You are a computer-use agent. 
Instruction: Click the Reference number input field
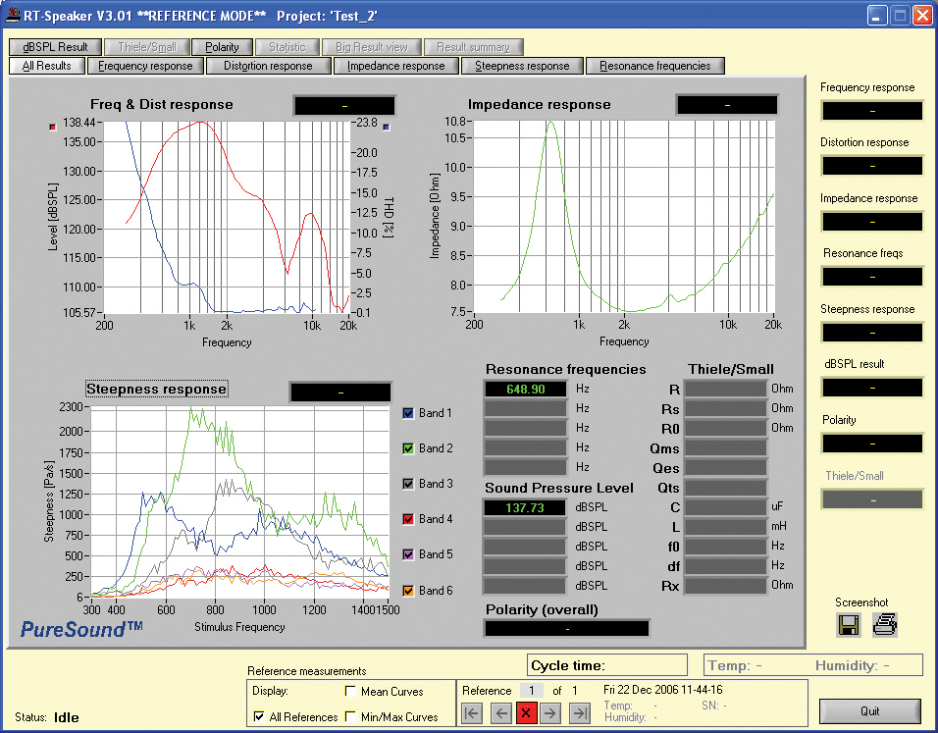[x=530, y=691]
